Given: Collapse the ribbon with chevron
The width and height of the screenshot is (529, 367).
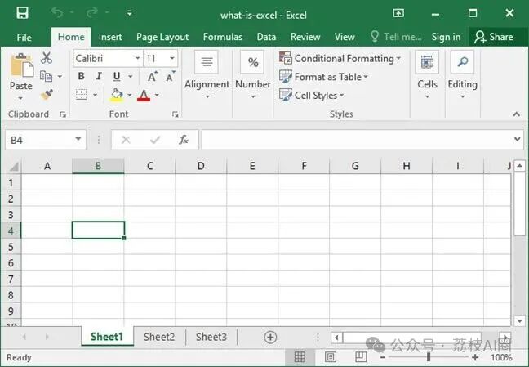Looking at the screenshot, I should click(517, 114).
